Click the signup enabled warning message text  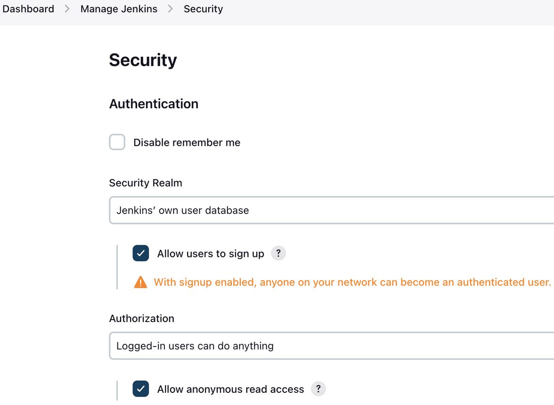[x=352, y=282]
